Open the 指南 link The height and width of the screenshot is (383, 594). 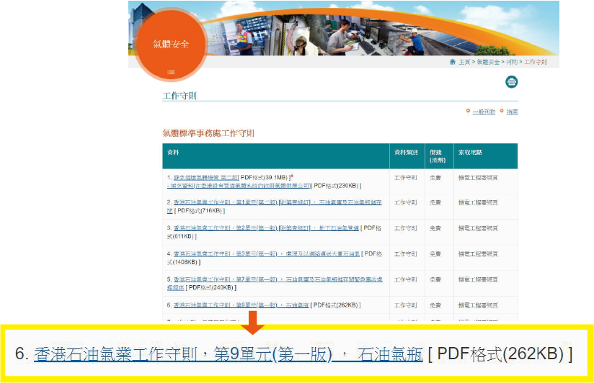[512, 112]
